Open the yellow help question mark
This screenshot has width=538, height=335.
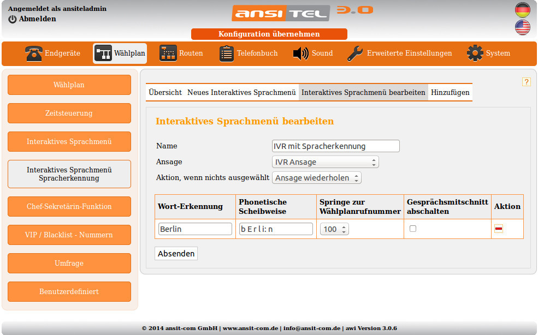pos(526,82)
